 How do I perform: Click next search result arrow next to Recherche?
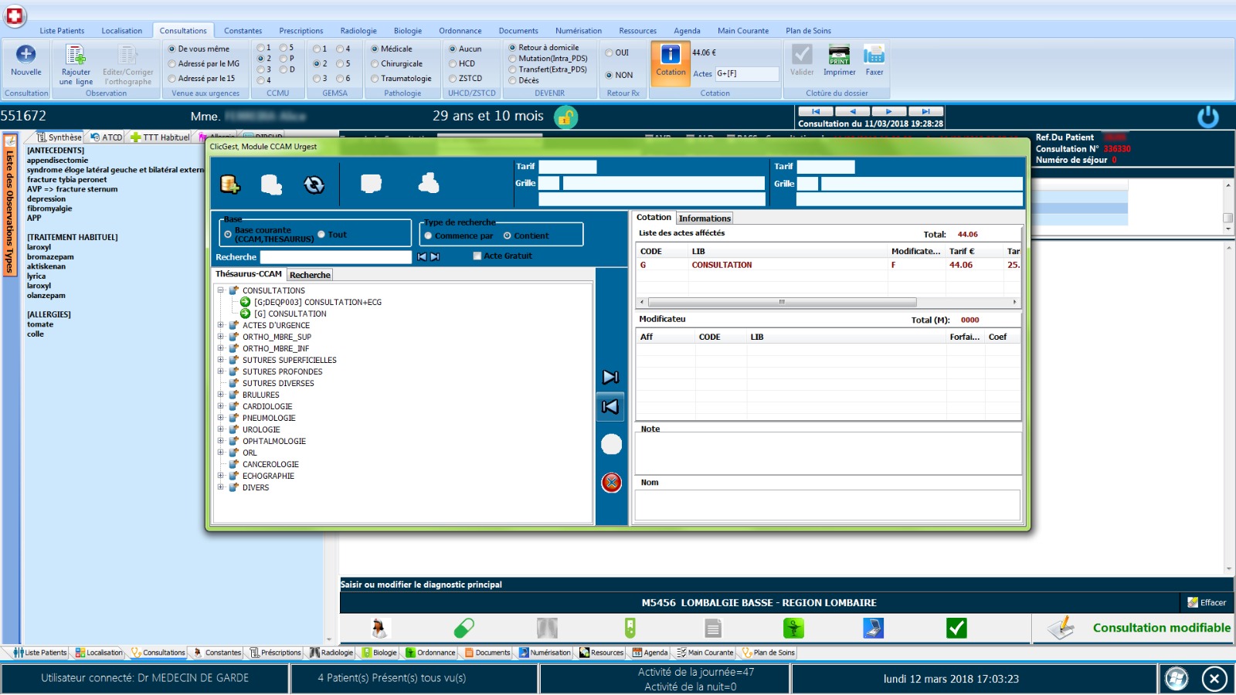click(435, 256)
